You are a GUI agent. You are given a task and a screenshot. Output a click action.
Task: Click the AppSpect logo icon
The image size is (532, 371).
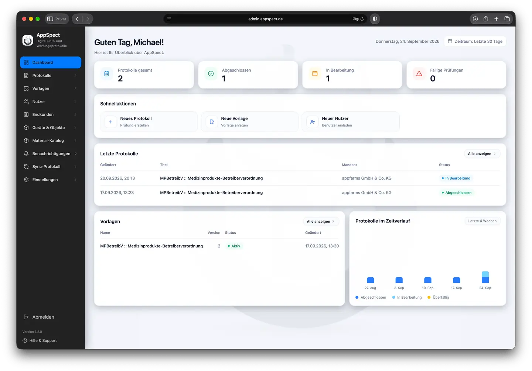click(28, 40)
